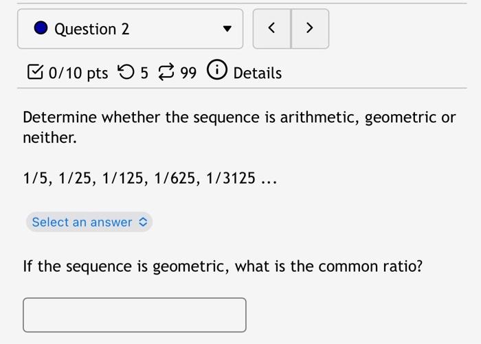
Task: Click the Question 2 dropdown triangle arrow
Action: click(x=227, y=30)
